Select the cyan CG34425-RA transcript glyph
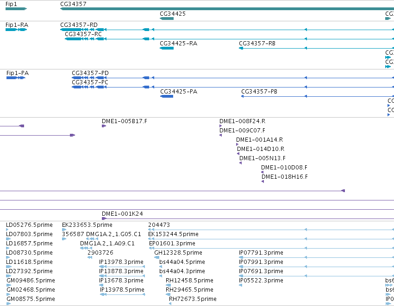Viewport: 394px width, 306px height. (167, 48)
